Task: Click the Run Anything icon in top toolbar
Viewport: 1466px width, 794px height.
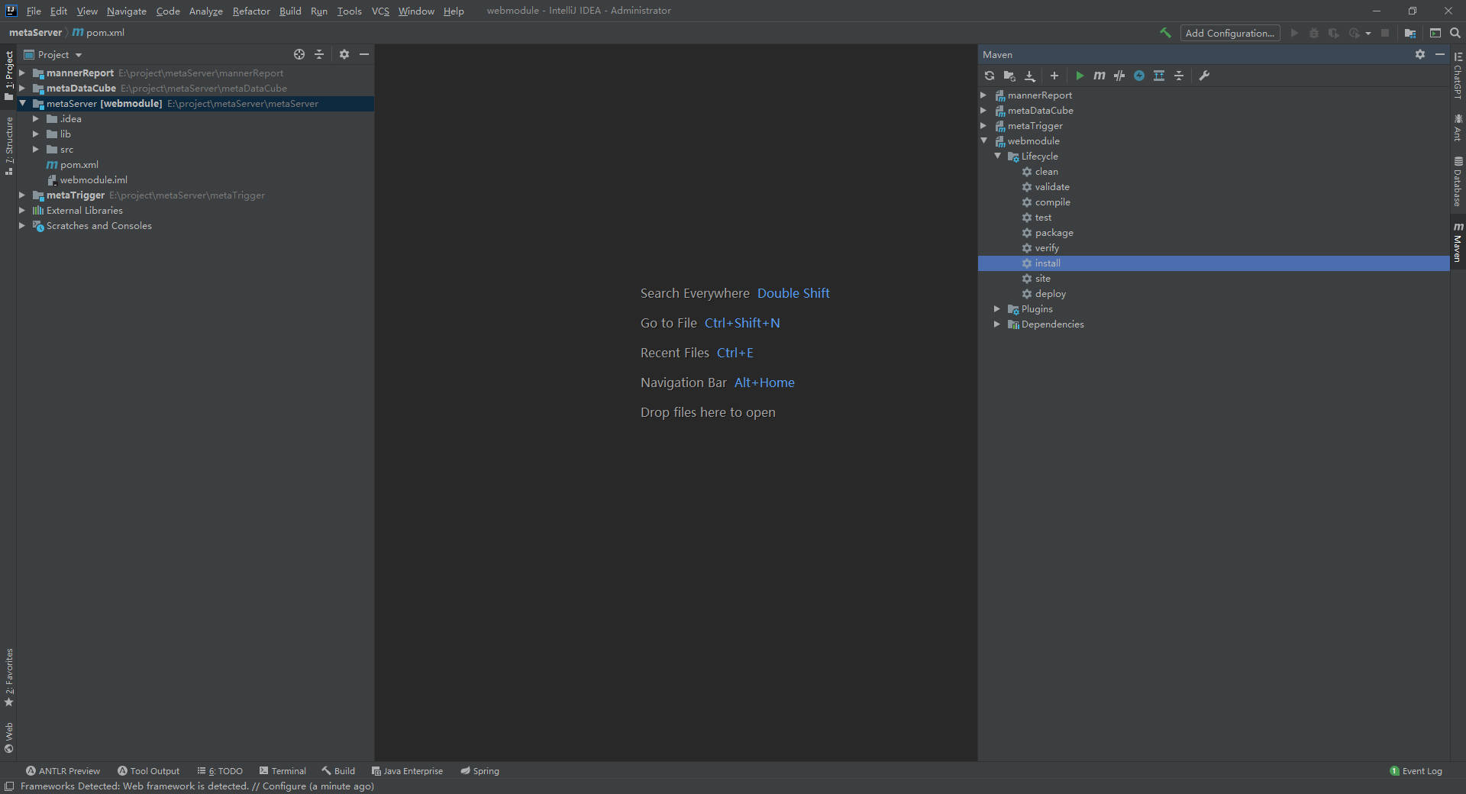Action: click(x=1435, y=33)
